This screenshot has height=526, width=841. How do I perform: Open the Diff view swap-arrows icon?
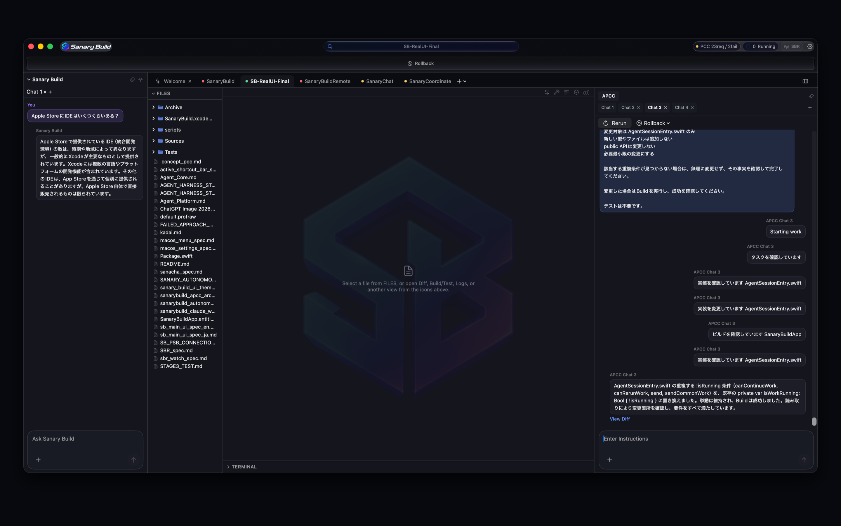[547, 92]
